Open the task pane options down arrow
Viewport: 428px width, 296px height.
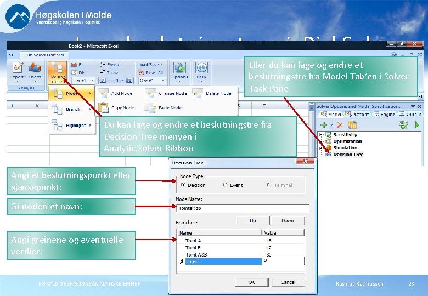413,106
